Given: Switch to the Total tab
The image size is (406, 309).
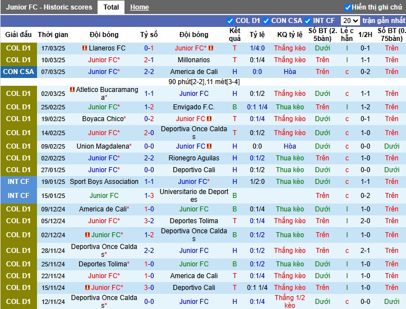Looking at the screenshot, I should (x=111, y=7).
